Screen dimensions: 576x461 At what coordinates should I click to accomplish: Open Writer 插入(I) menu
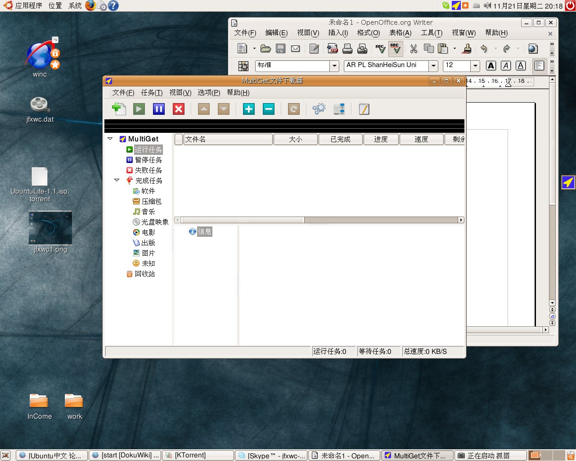338,33
